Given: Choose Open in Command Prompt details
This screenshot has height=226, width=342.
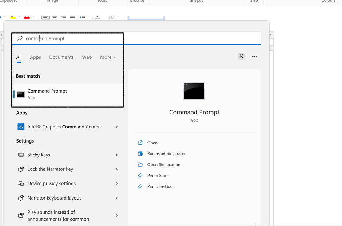Looking at the screenshot, I should 152,143.
